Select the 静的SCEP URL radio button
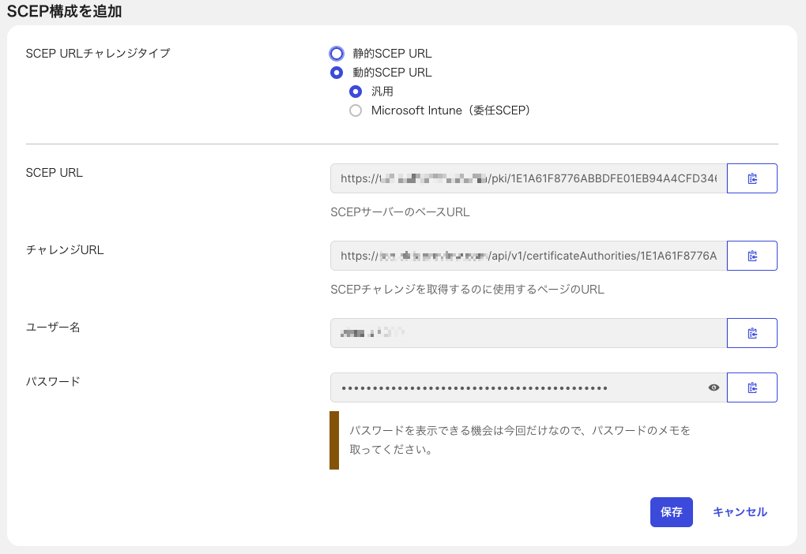 click(337, 54)
